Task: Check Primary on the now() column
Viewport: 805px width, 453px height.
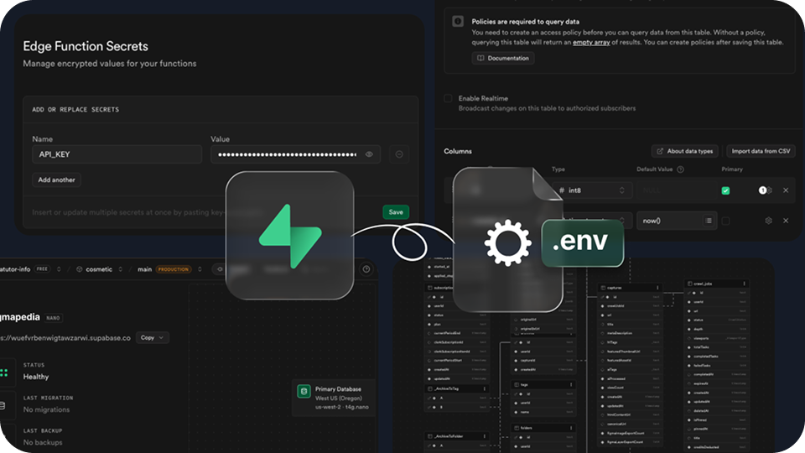Action: point(725,221)
